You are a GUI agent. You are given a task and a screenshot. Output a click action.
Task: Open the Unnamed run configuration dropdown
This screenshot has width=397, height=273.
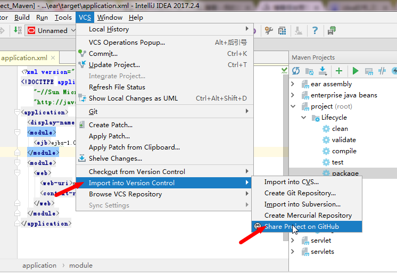coord(51,31)
